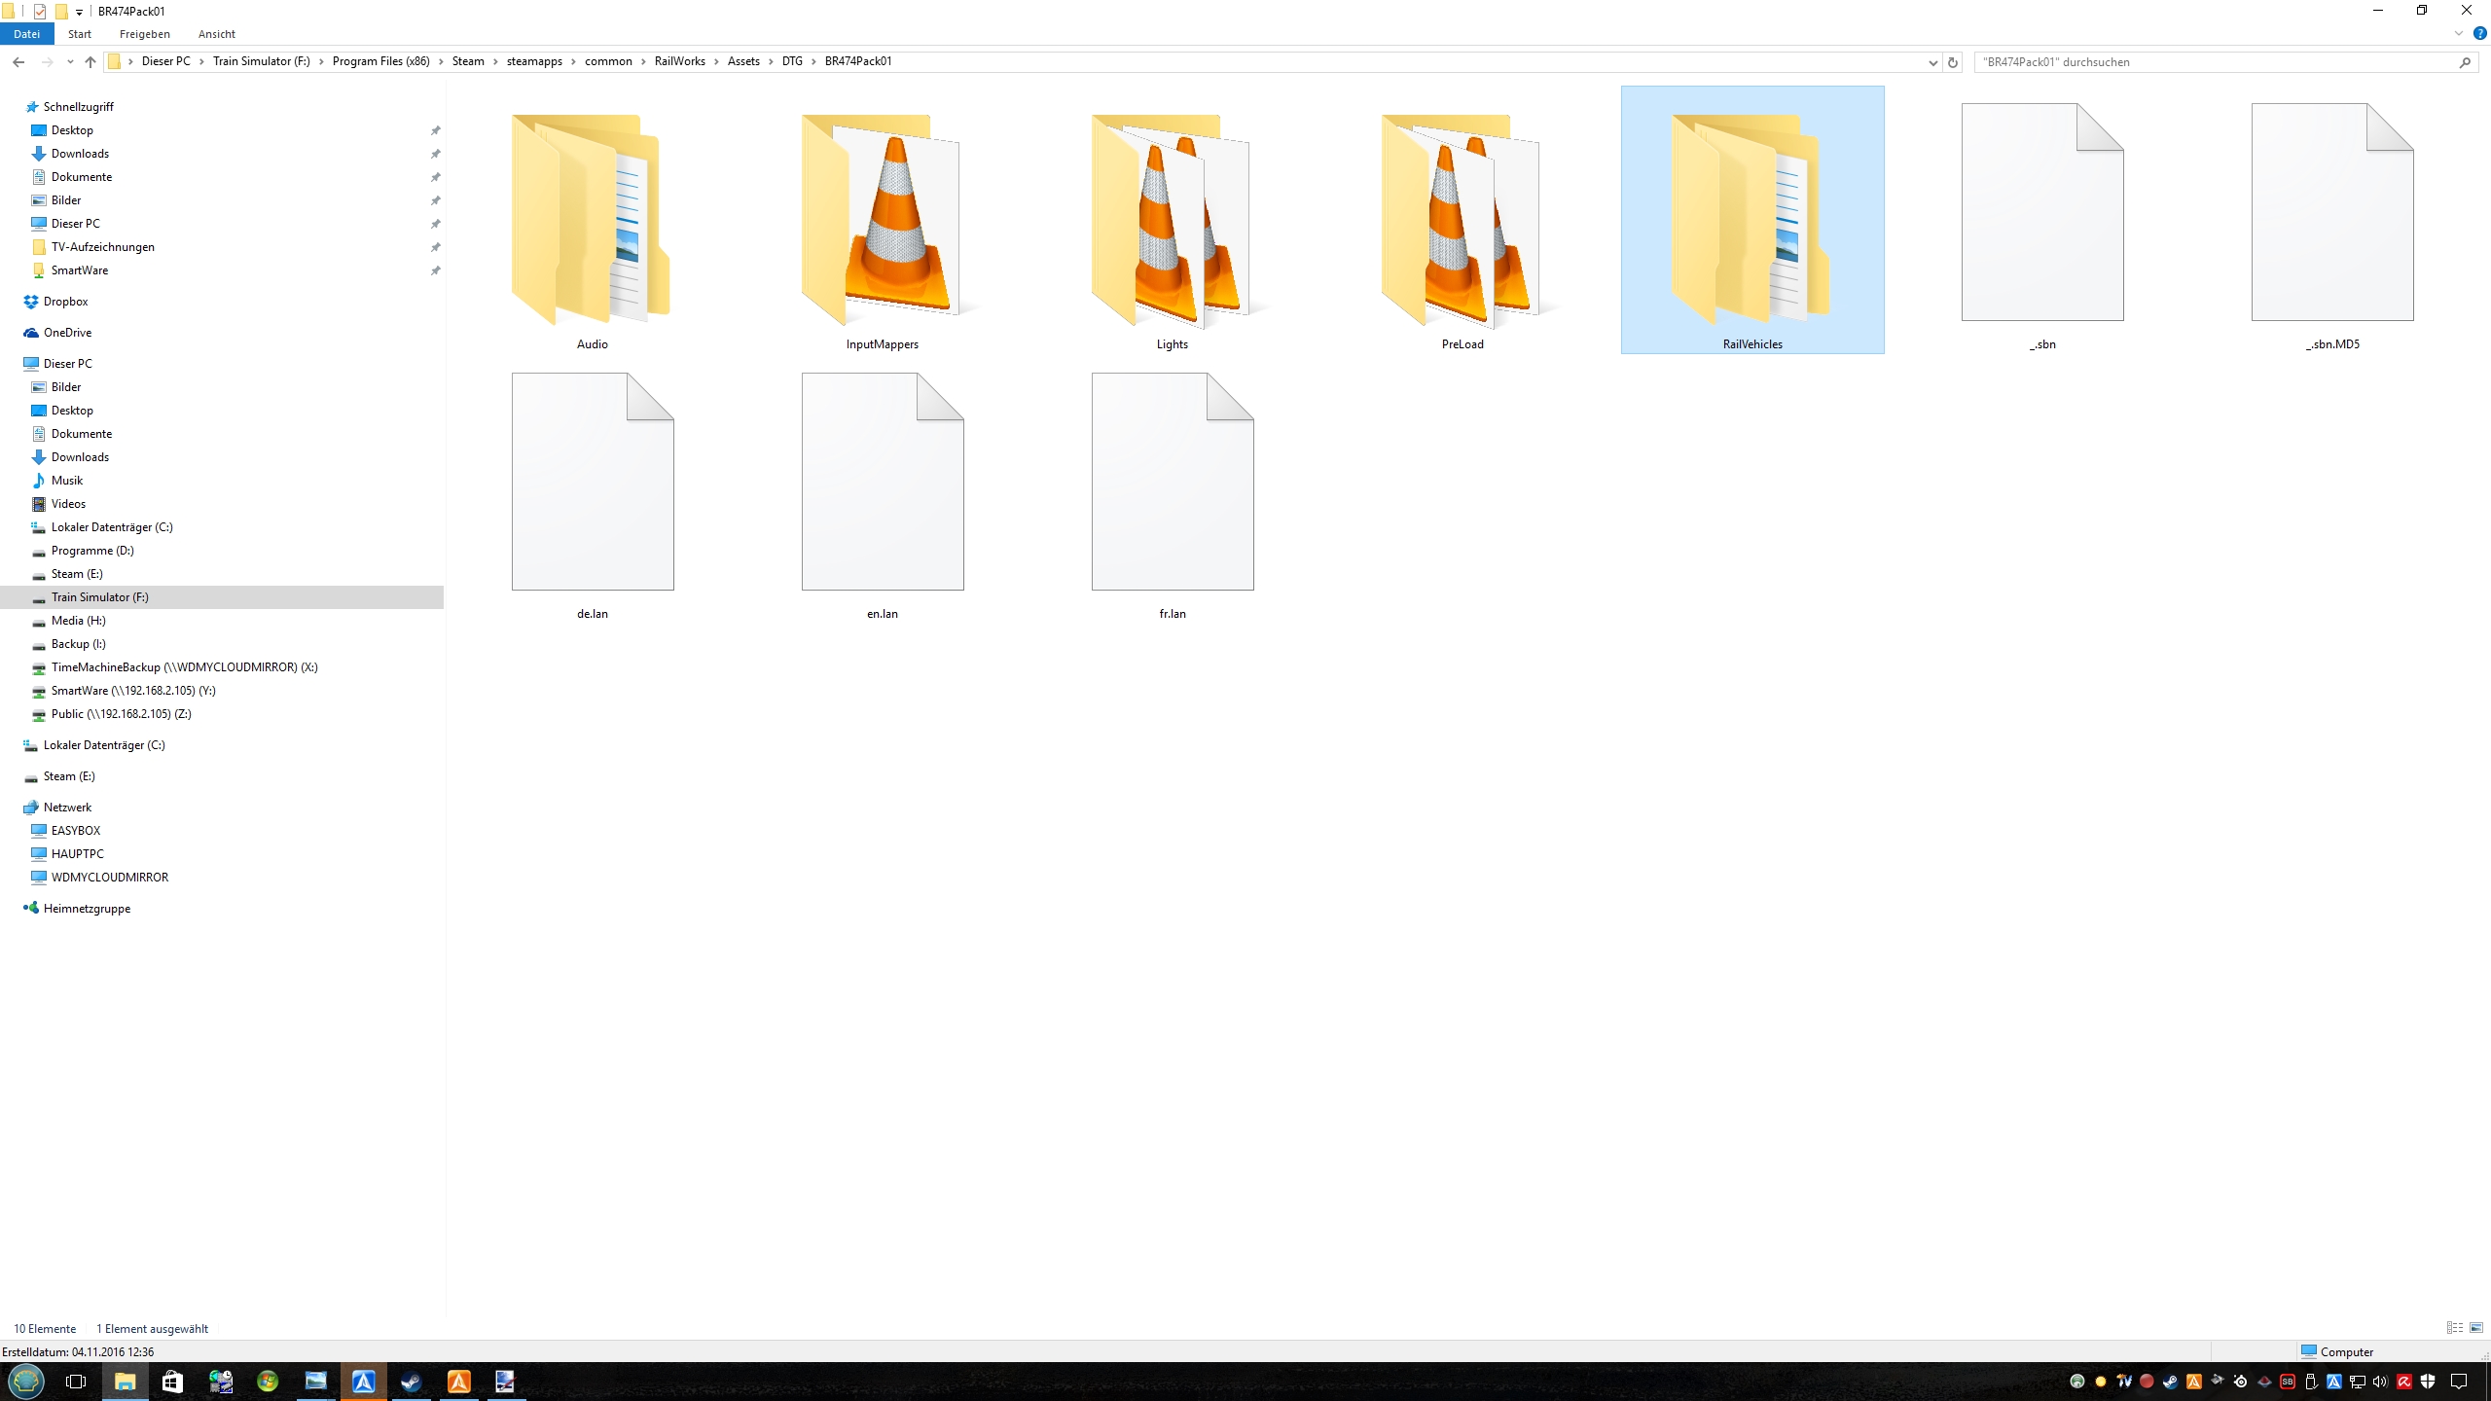The image size is (2491, 1401).
Task: Refresh the current folder view
Action: point(1952,62)
